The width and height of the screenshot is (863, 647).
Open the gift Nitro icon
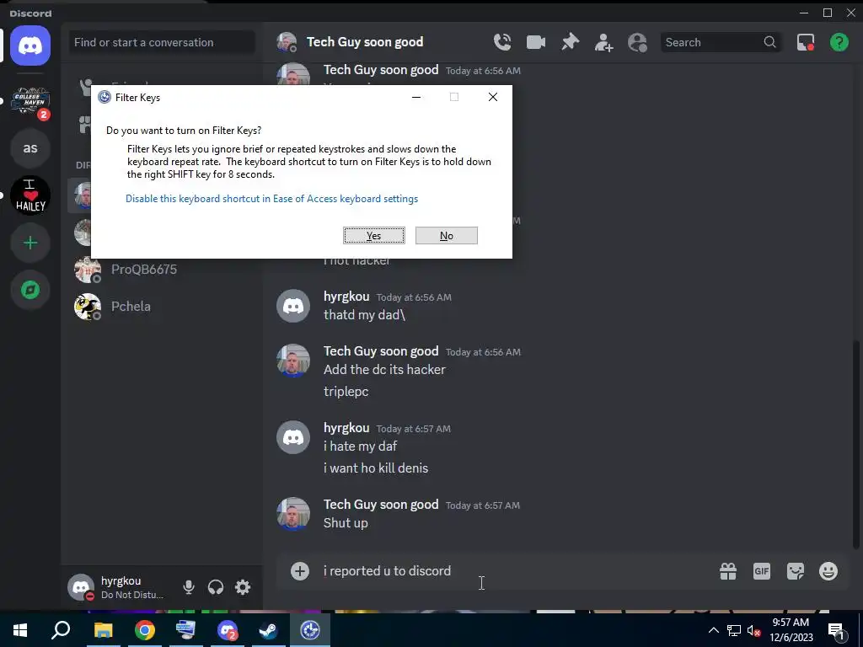coord(728,571)
